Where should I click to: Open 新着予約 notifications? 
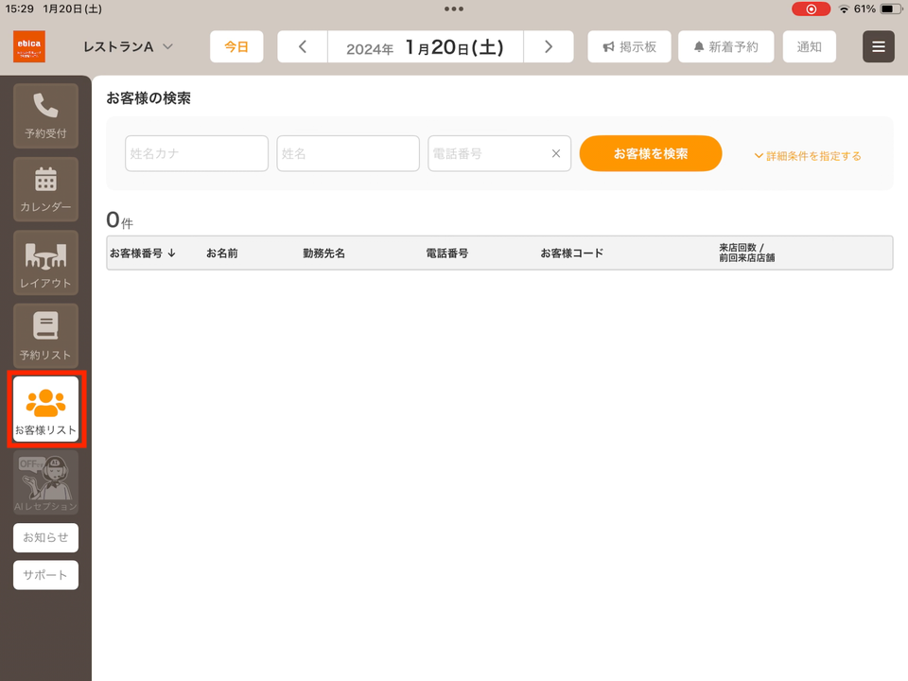point(726,47)
